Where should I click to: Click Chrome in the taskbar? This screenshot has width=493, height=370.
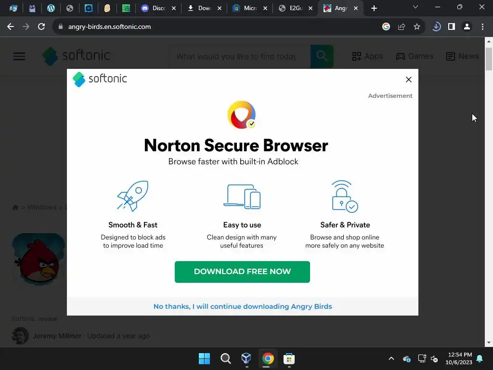point(268,358)
